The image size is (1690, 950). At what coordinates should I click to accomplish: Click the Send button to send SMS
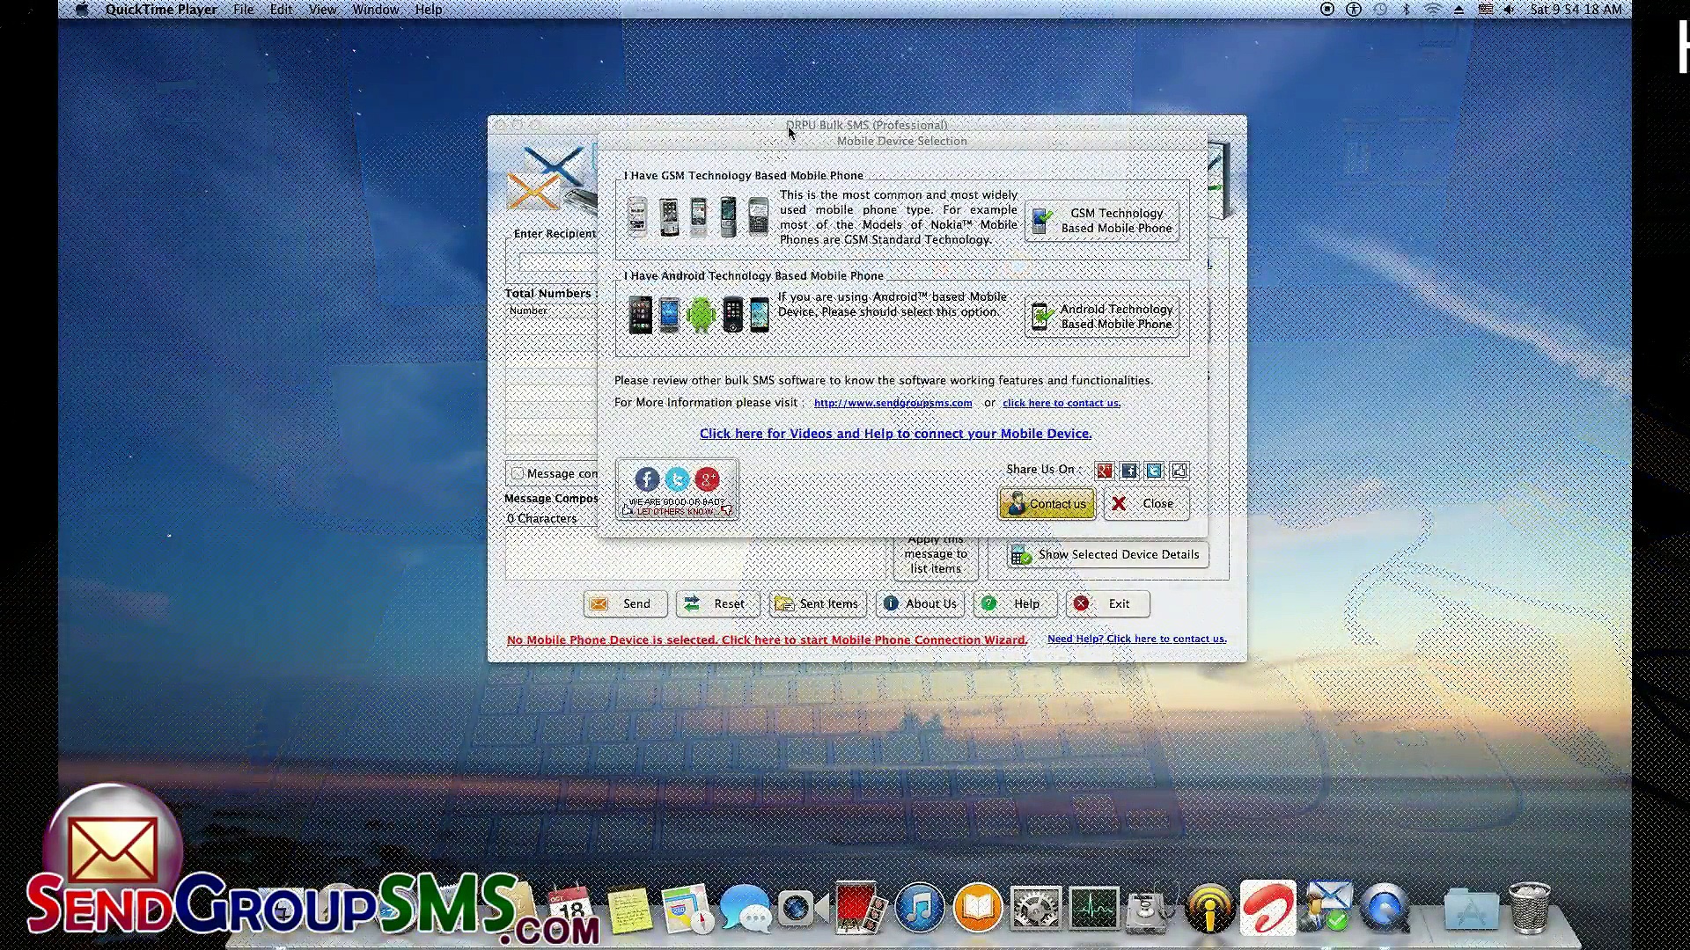point(623,602)
